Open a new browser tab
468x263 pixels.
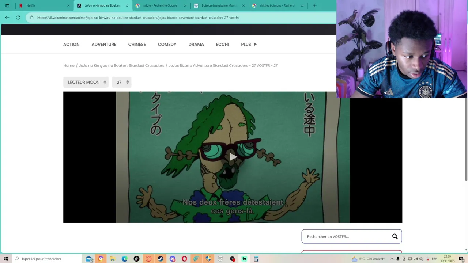point(315,5)
